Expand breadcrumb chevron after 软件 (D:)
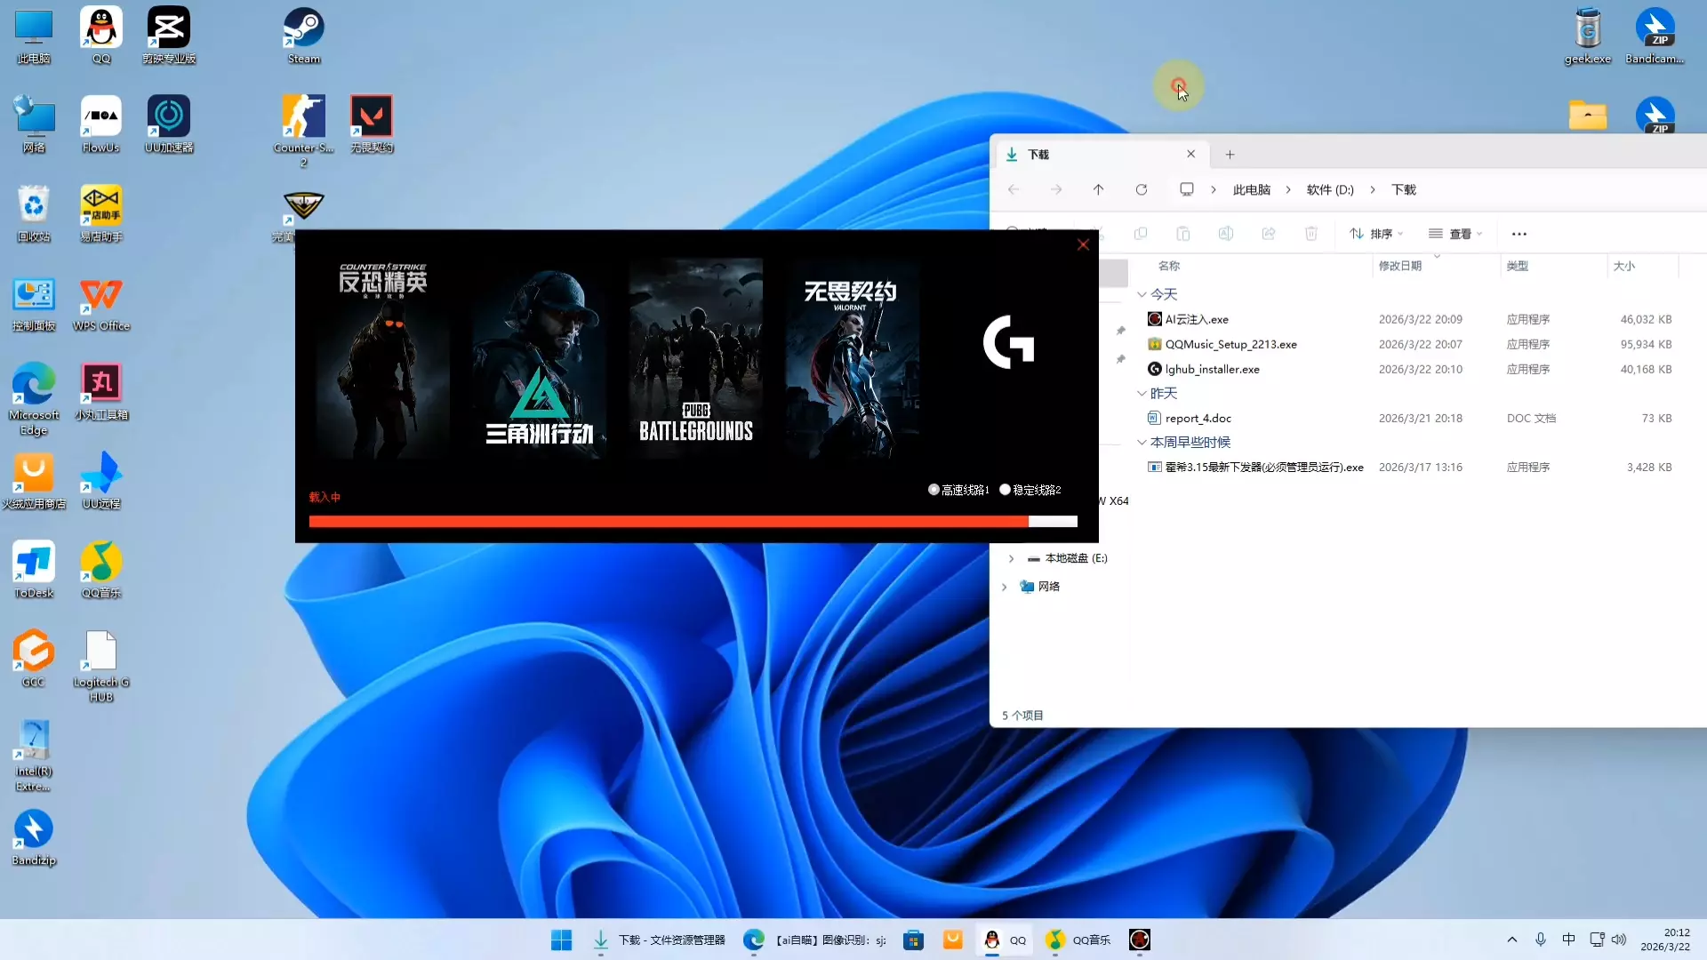 [1373, 189]
